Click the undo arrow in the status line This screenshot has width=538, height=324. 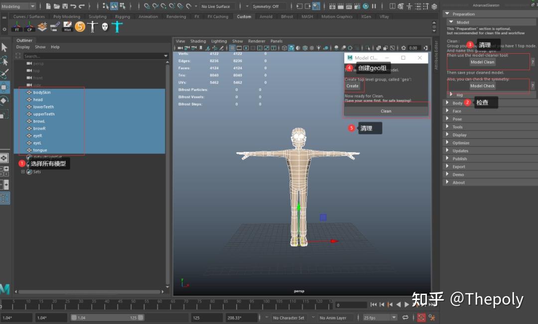pos(73,6)
